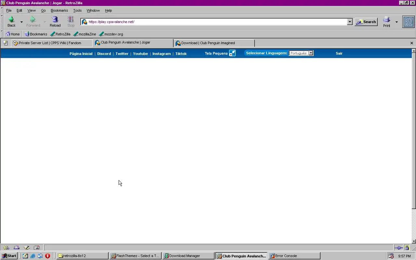
Task: Click the online/offline connection plug icon
Action: [399, 248]
